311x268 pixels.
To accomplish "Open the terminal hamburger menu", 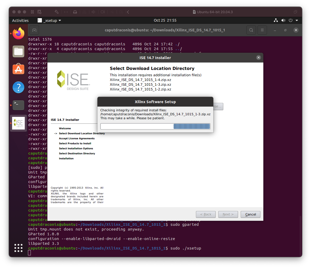I will point(262,30).
